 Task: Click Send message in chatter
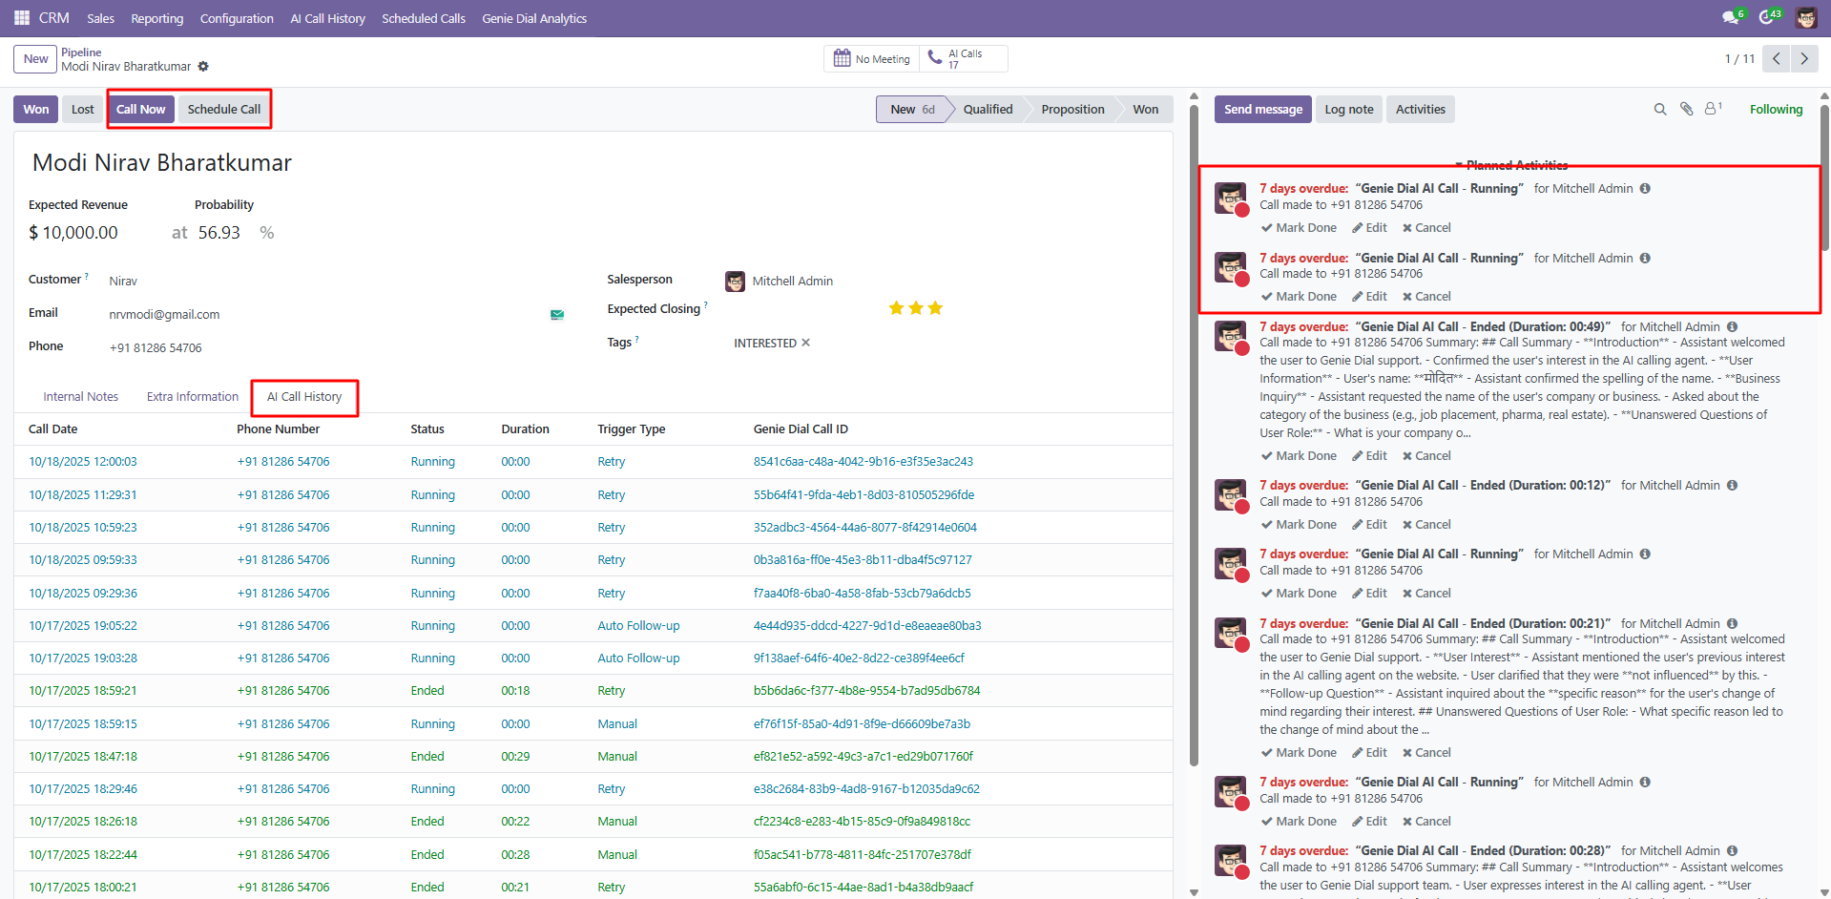[1263, 110]
